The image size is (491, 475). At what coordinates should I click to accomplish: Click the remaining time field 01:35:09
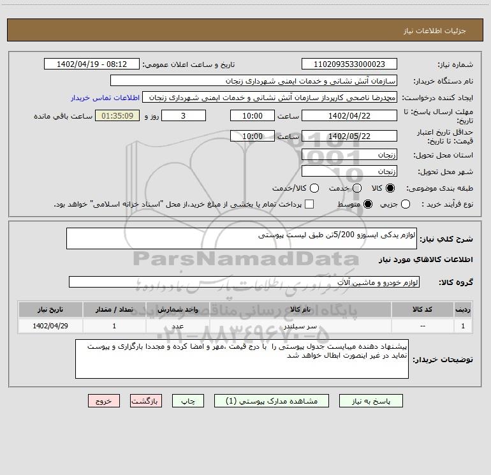(x=117, y=115)
